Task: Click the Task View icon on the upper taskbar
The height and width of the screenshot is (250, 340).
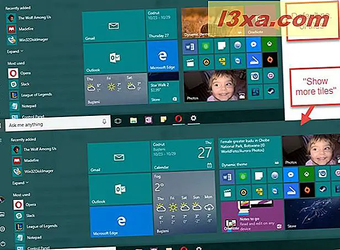Action: tap(118, 121)
